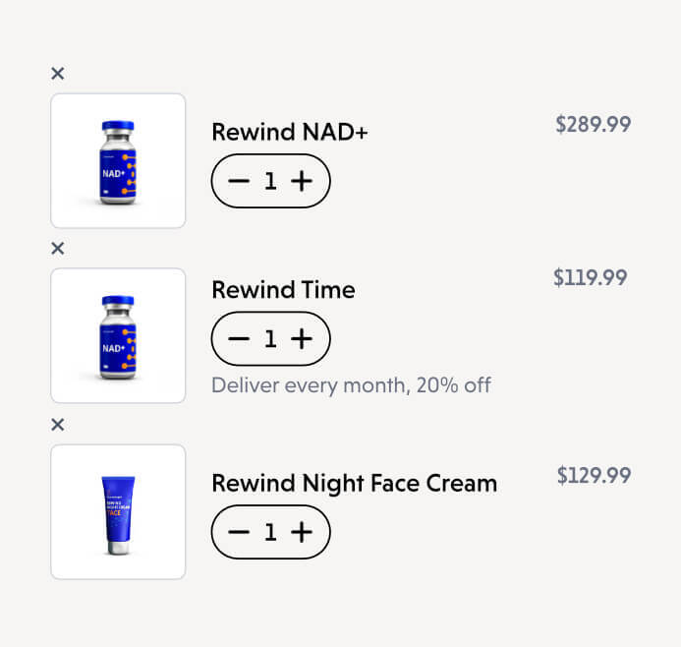Click the 'Deliver every month, 20% off' text

351,384
